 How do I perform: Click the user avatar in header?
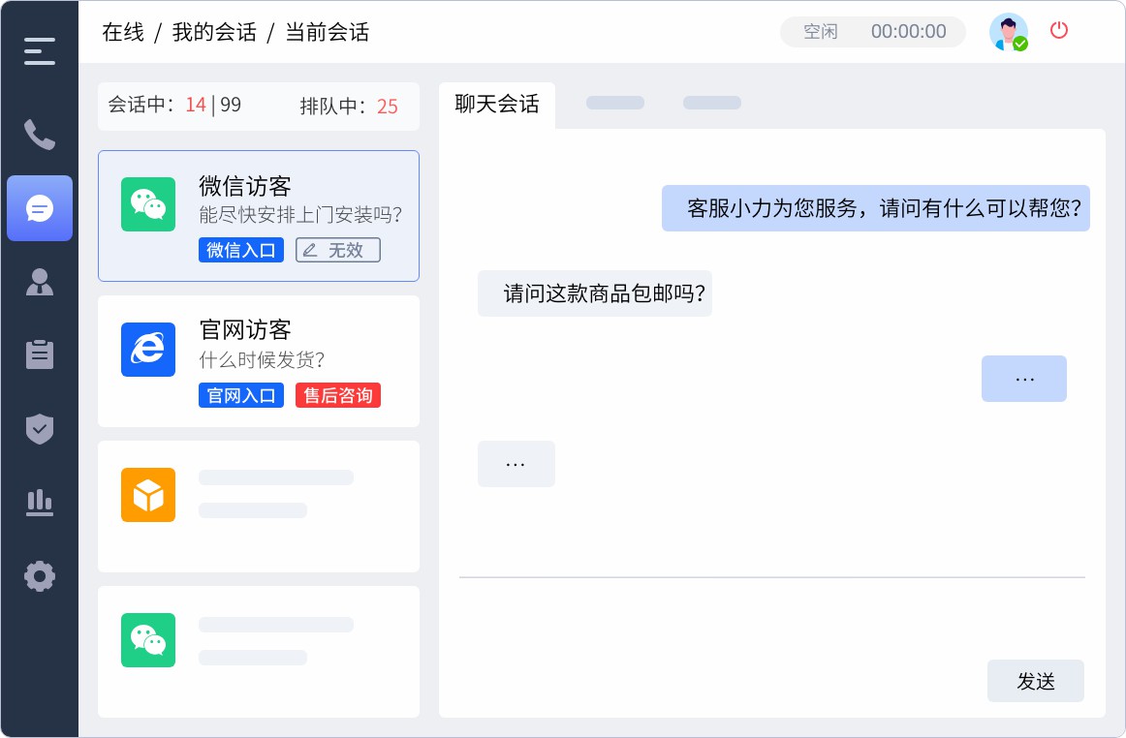(x=1008, y=32)
